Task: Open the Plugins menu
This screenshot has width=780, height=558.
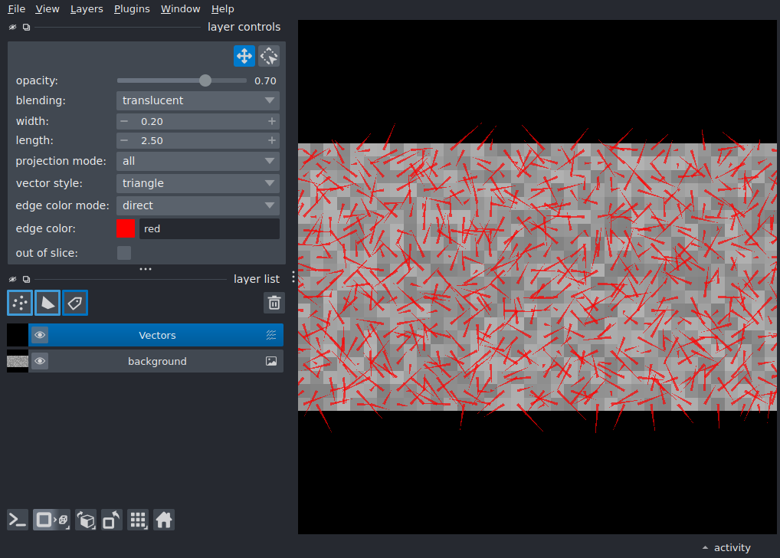Action: [132, 9]
